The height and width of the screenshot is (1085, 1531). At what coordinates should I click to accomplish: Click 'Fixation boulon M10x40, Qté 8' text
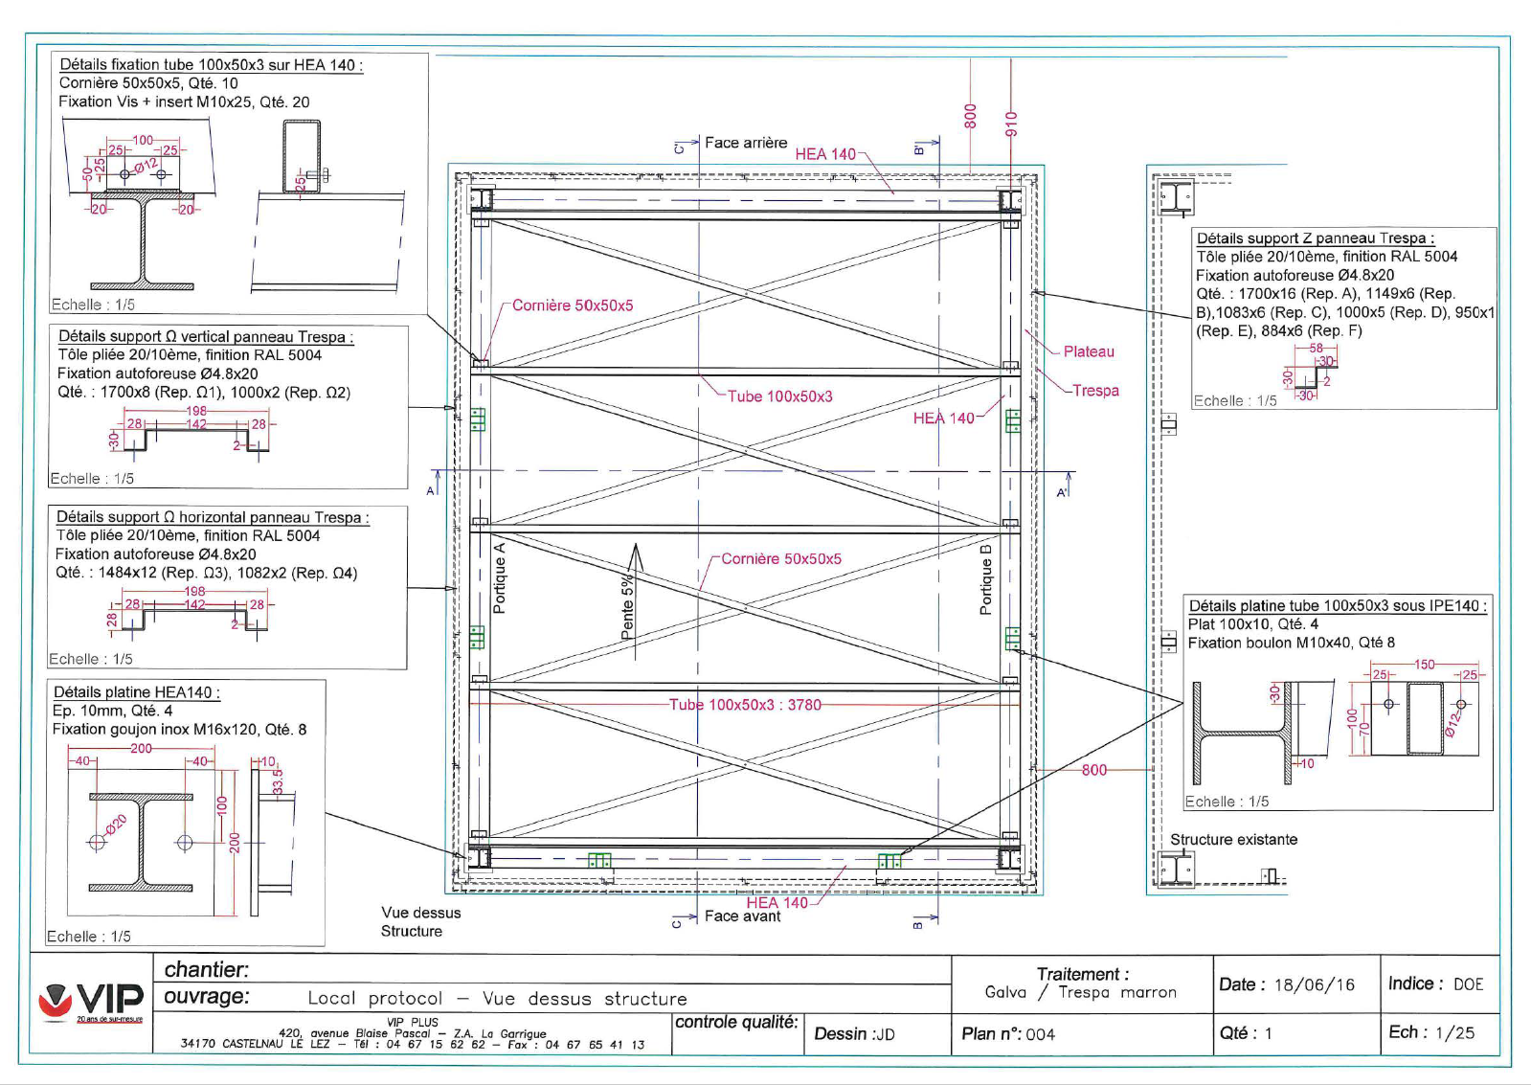coord(1291,644)
